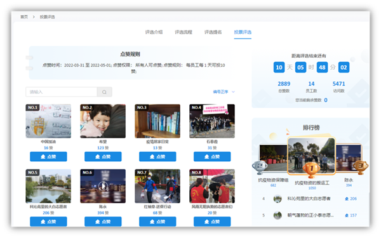Click the gold first-place trophy icon
Screen dimensions: 381x238
click(312, 169)
